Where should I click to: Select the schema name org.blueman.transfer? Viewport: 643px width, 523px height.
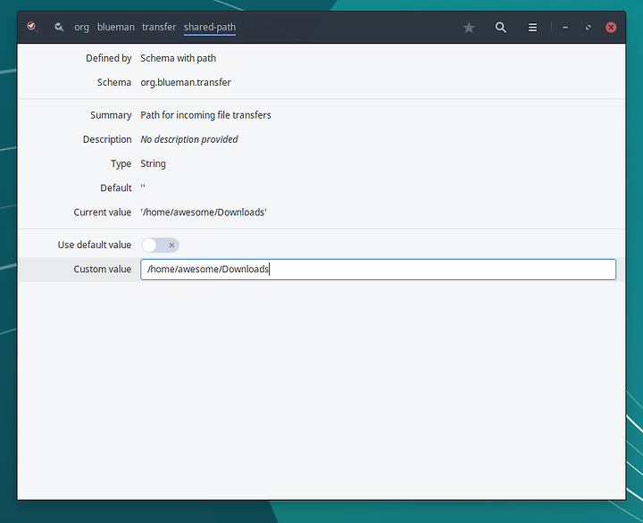[x=186, y=82]
